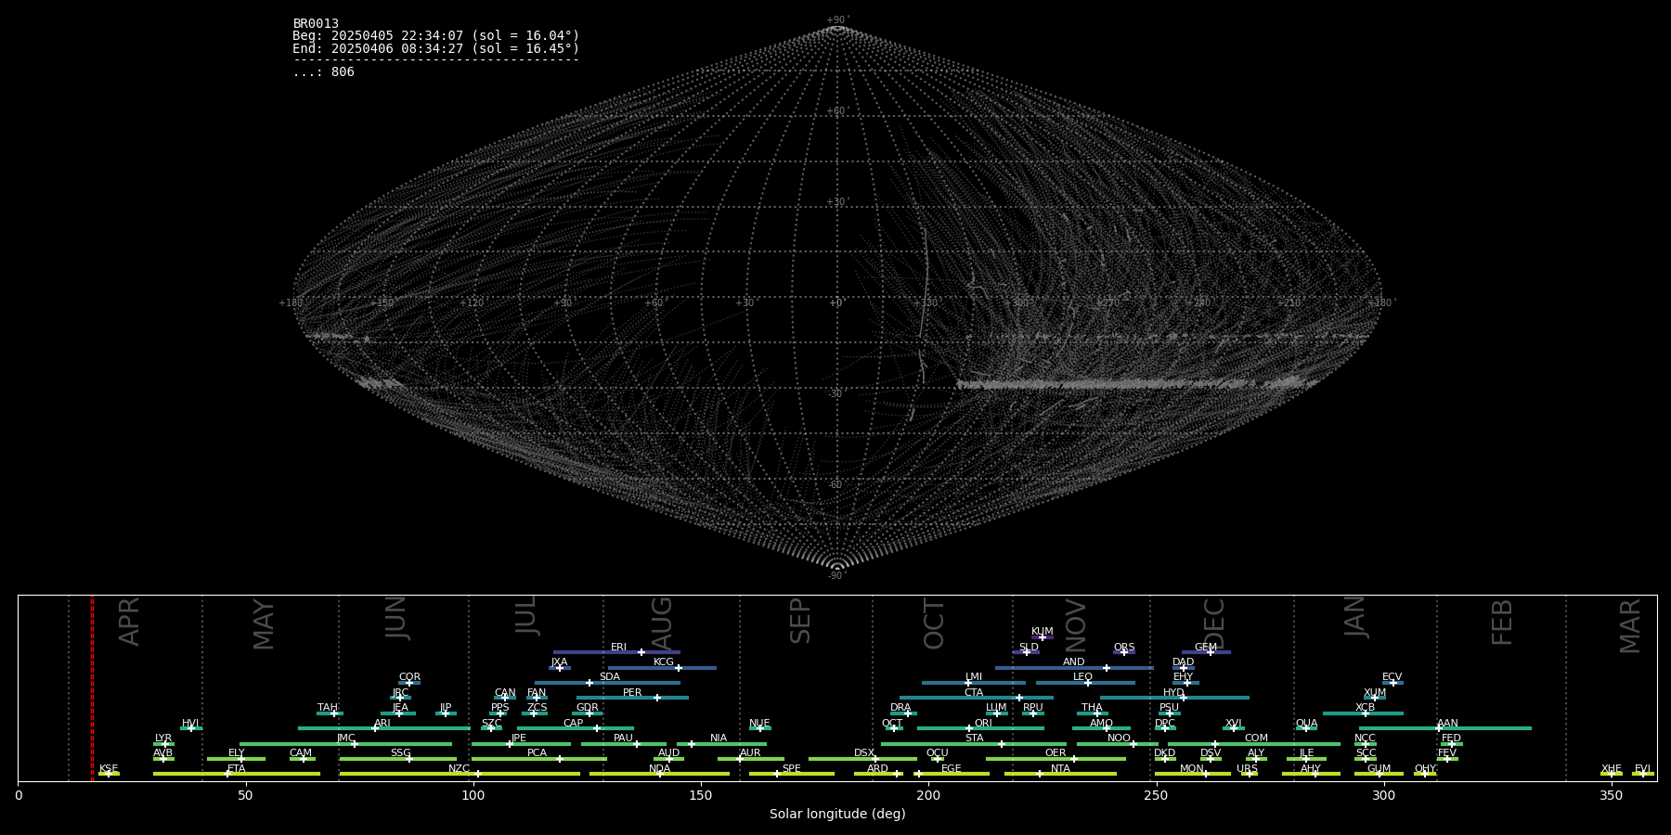Select the AAN shower label
Screen dimensions: 1671x835
1447,724
